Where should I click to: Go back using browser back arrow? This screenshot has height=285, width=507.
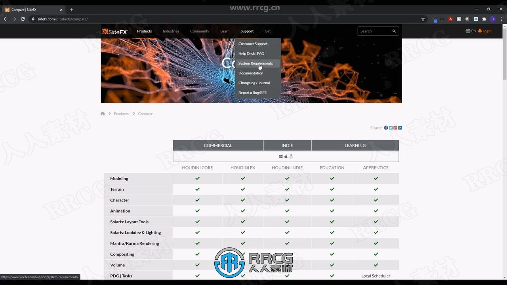(6, 19)
